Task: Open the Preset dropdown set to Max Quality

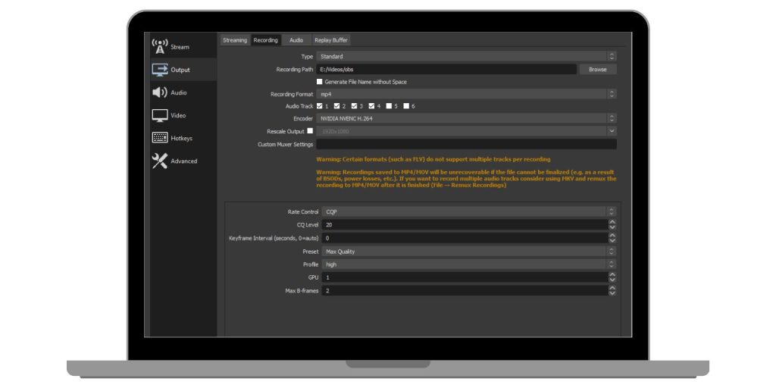Action: click(x=469, y=252)
